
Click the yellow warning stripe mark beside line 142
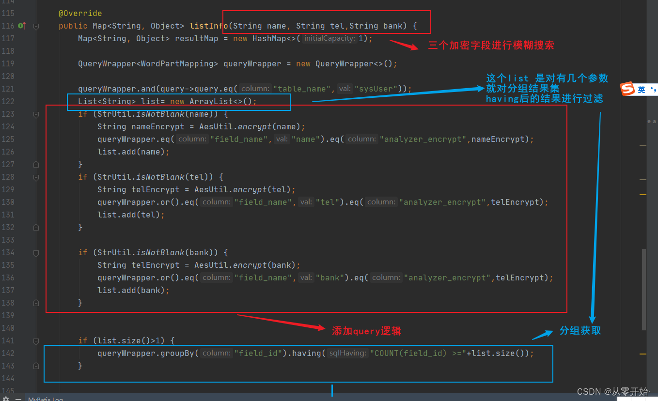tap(643, 354)
